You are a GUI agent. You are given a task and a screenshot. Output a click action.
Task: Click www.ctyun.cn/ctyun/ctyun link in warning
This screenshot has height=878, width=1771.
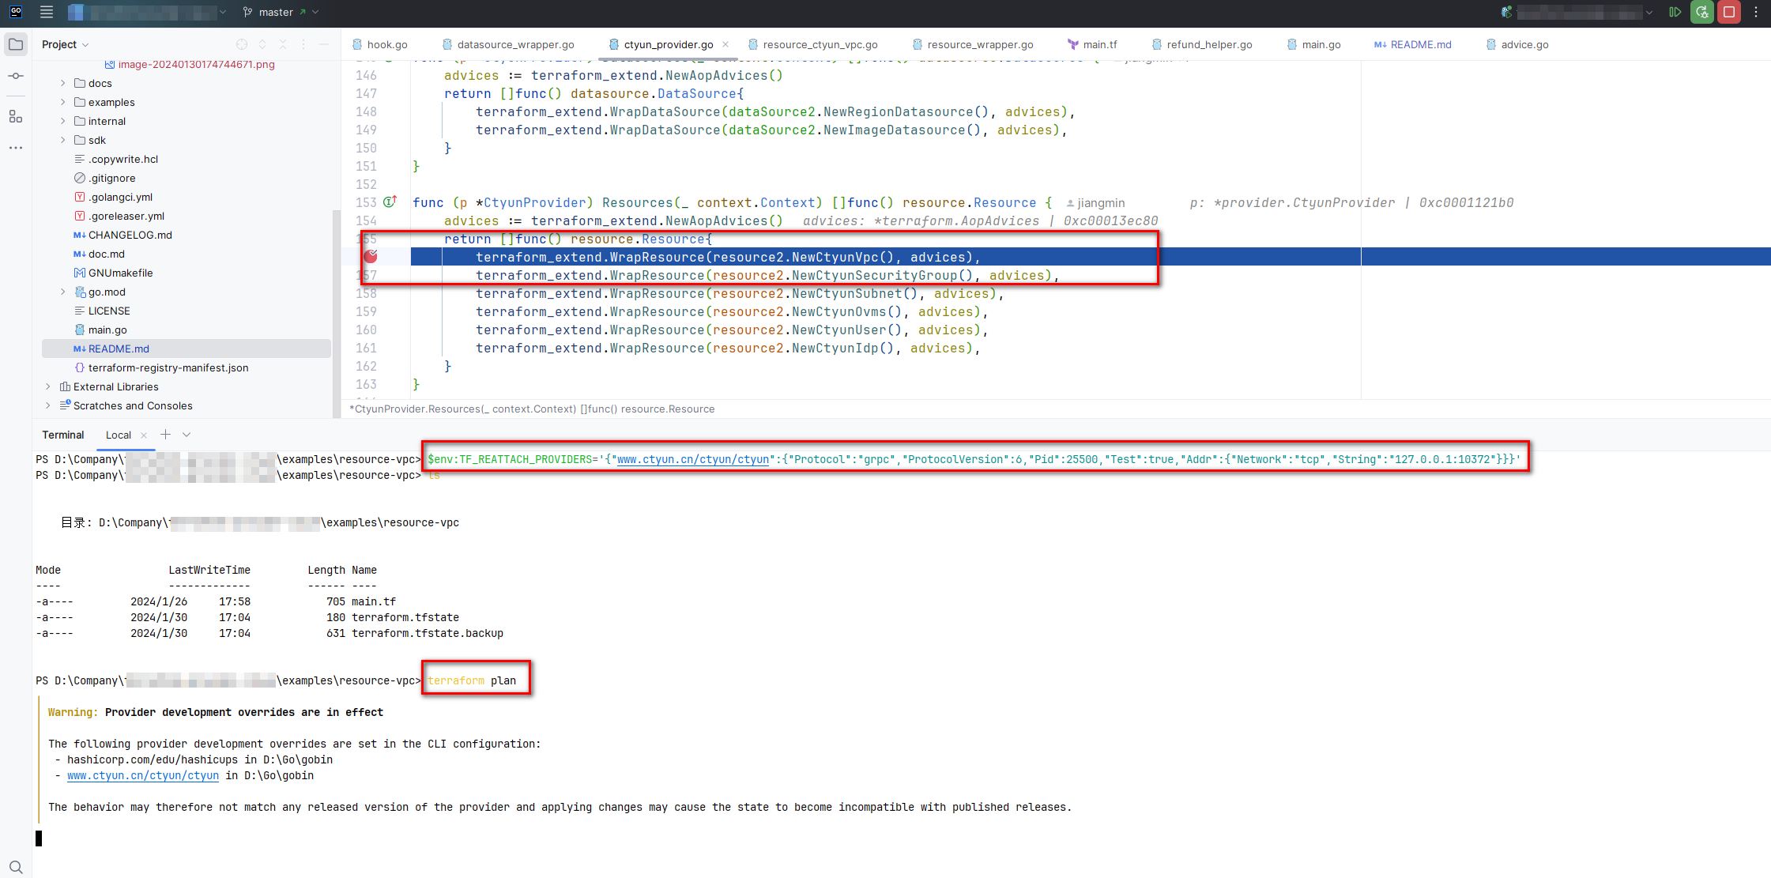pos(143,775)
